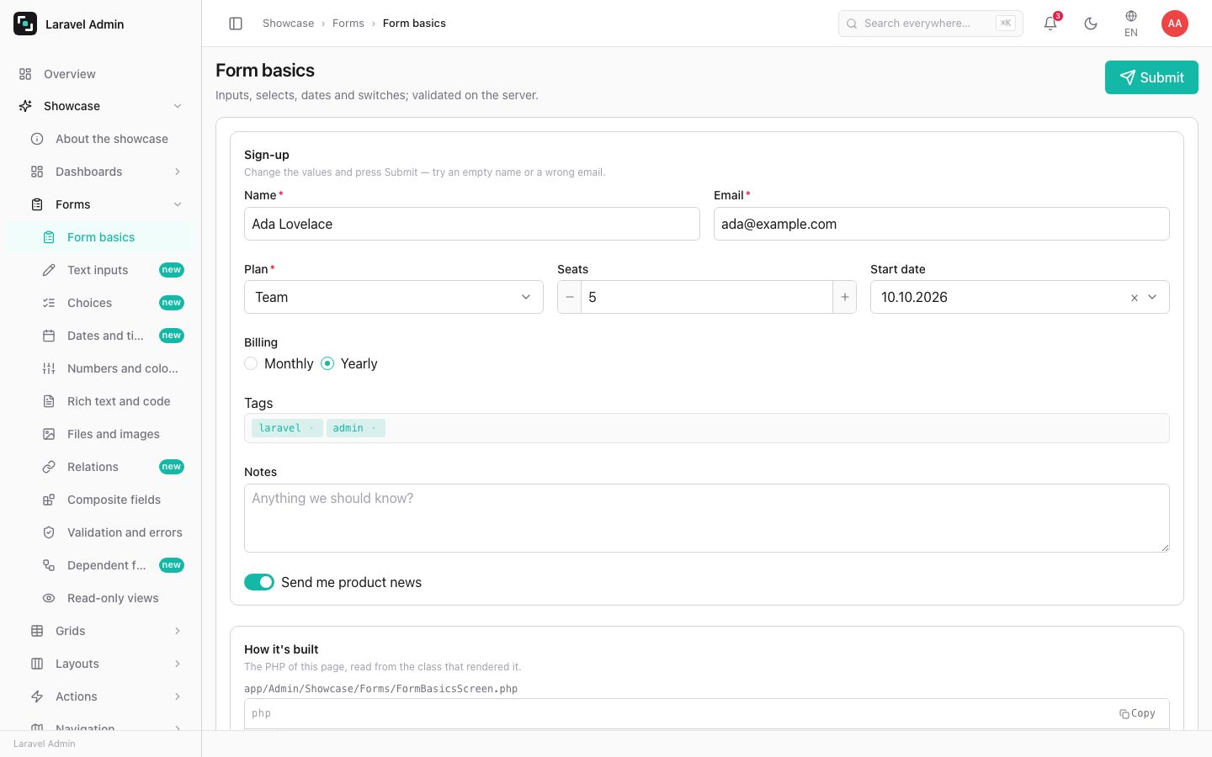
Task: Open the Start date picker chevron
Action: [x=1153, y=297]
